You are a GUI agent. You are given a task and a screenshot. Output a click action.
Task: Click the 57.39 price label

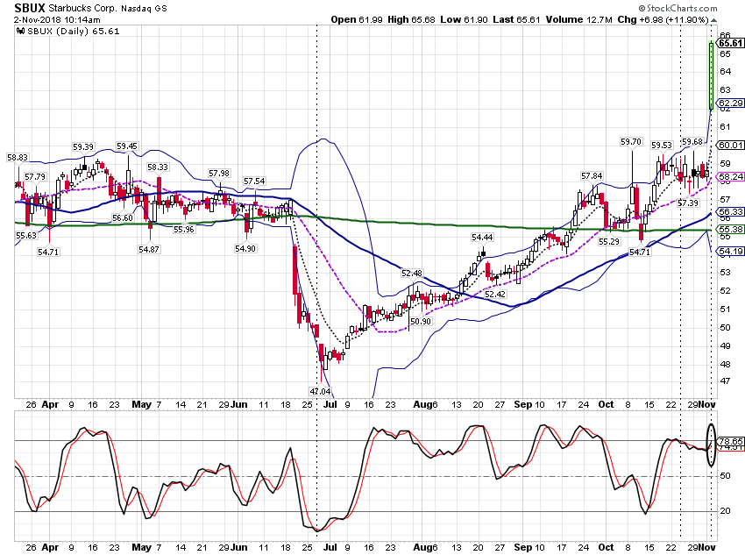pos(687,203)
